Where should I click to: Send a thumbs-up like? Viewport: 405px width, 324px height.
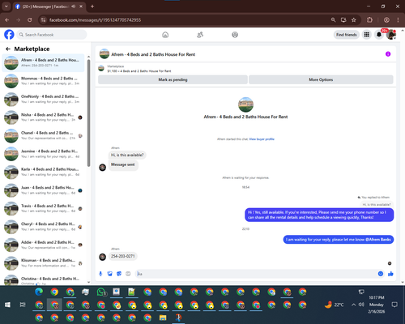[x=390, y=274]
